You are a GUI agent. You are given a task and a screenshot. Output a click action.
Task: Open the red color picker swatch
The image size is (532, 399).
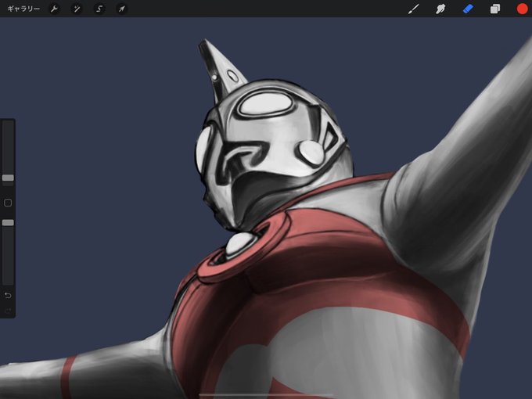coord(523,9)
